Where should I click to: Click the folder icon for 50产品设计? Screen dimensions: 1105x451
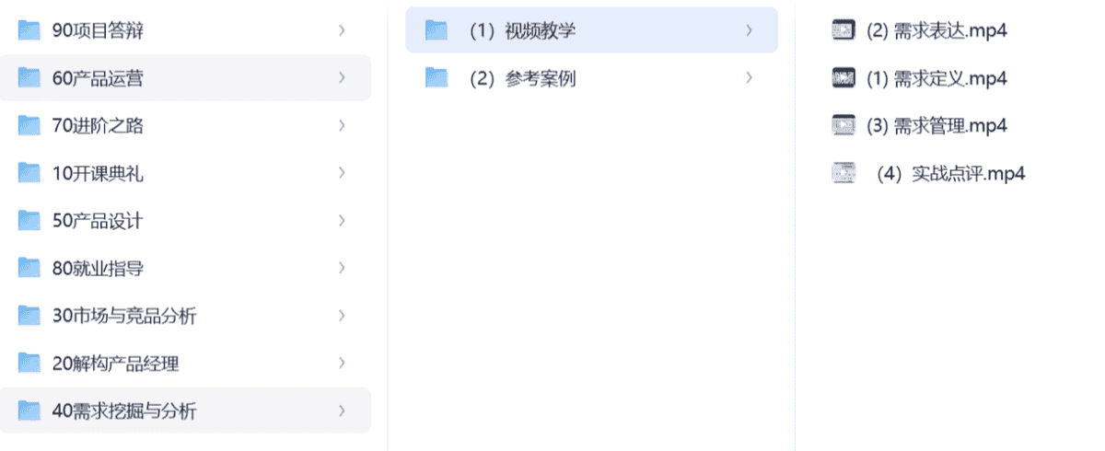[29, 221]
